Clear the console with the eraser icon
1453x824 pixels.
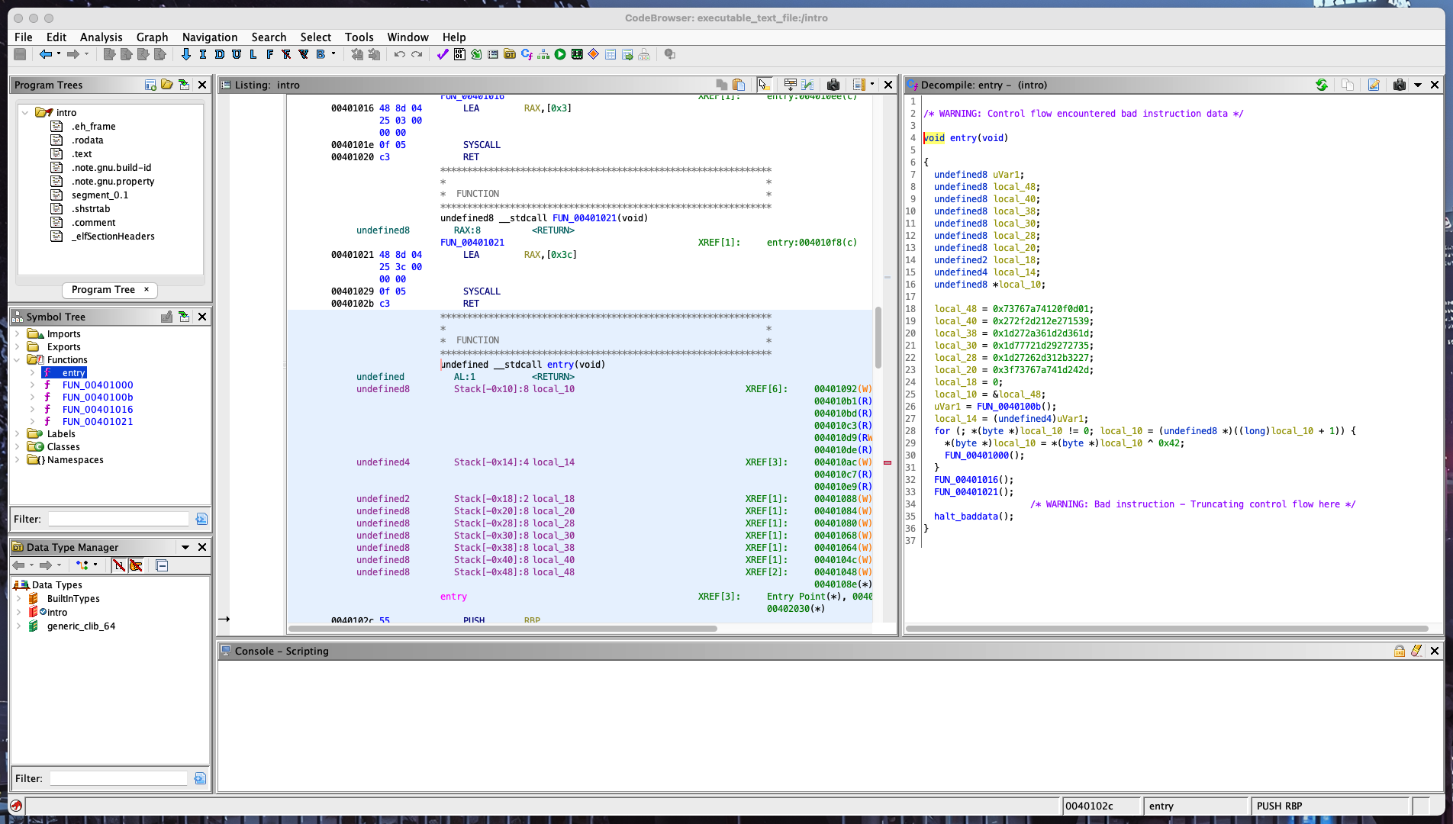[x=1416, y=651]
